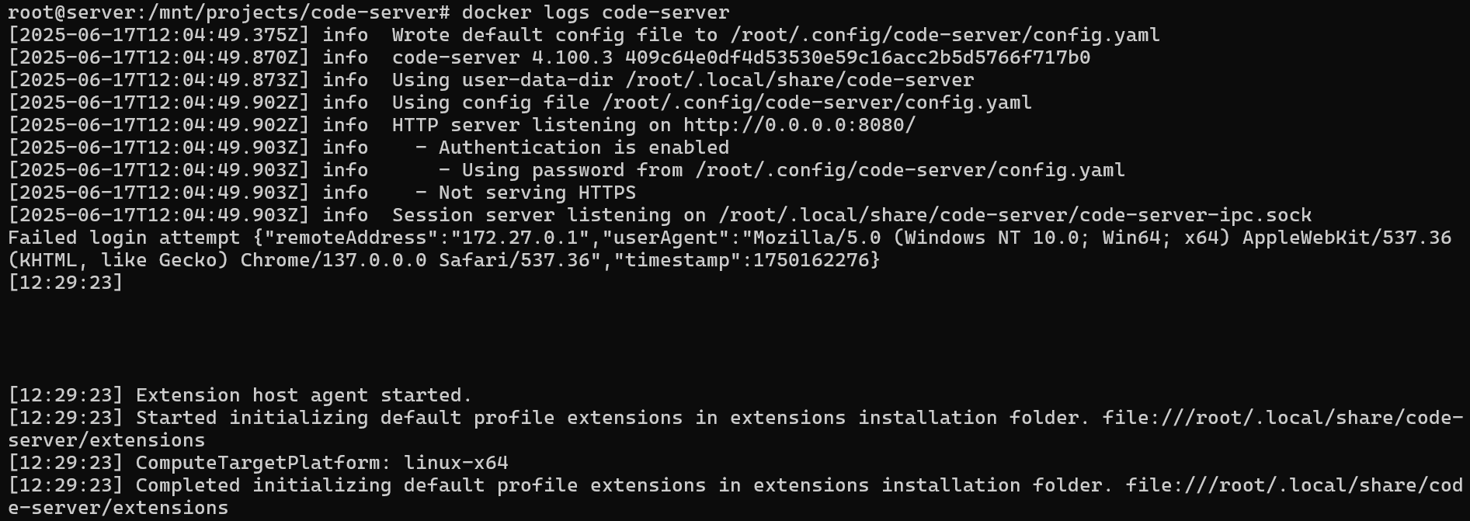Click the remoteAddress 172.27.0.1 value
Screen dimensions: 1470x521
tap(520, 238)
